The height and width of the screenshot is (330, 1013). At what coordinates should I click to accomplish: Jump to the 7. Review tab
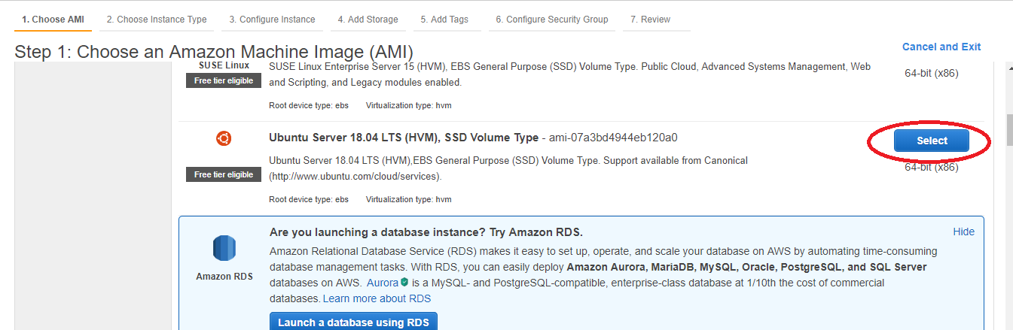651,20
